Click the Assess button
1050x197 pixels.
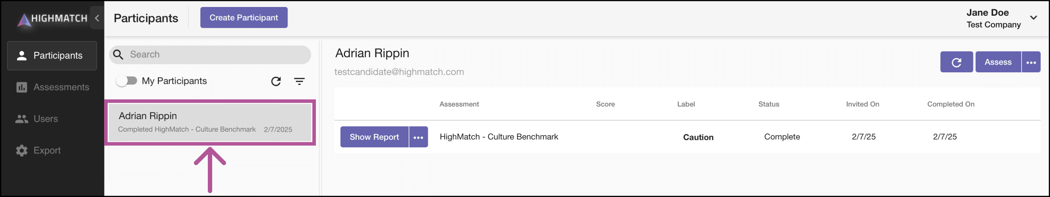point(998,62)
